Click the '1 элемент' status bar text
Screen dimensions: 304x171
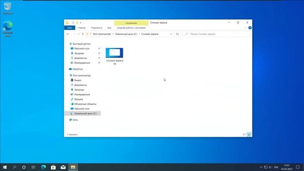pyautogui.click(x=72, y=134)
